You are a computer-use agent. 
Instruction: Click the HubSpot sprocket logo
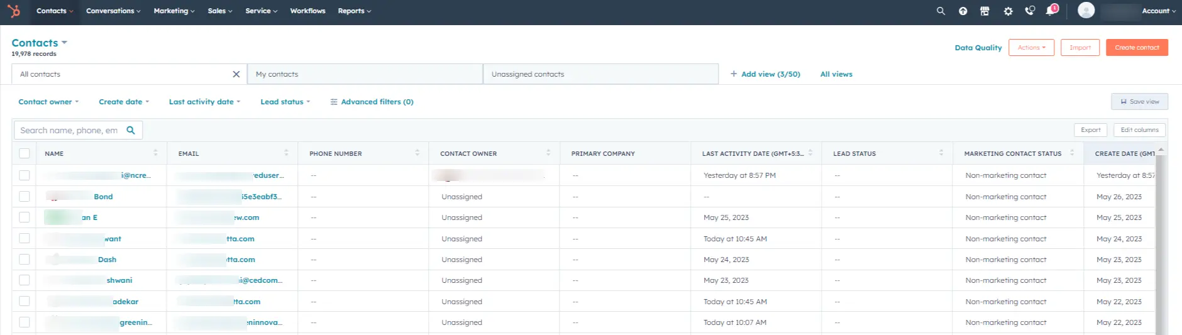point(13,11)
